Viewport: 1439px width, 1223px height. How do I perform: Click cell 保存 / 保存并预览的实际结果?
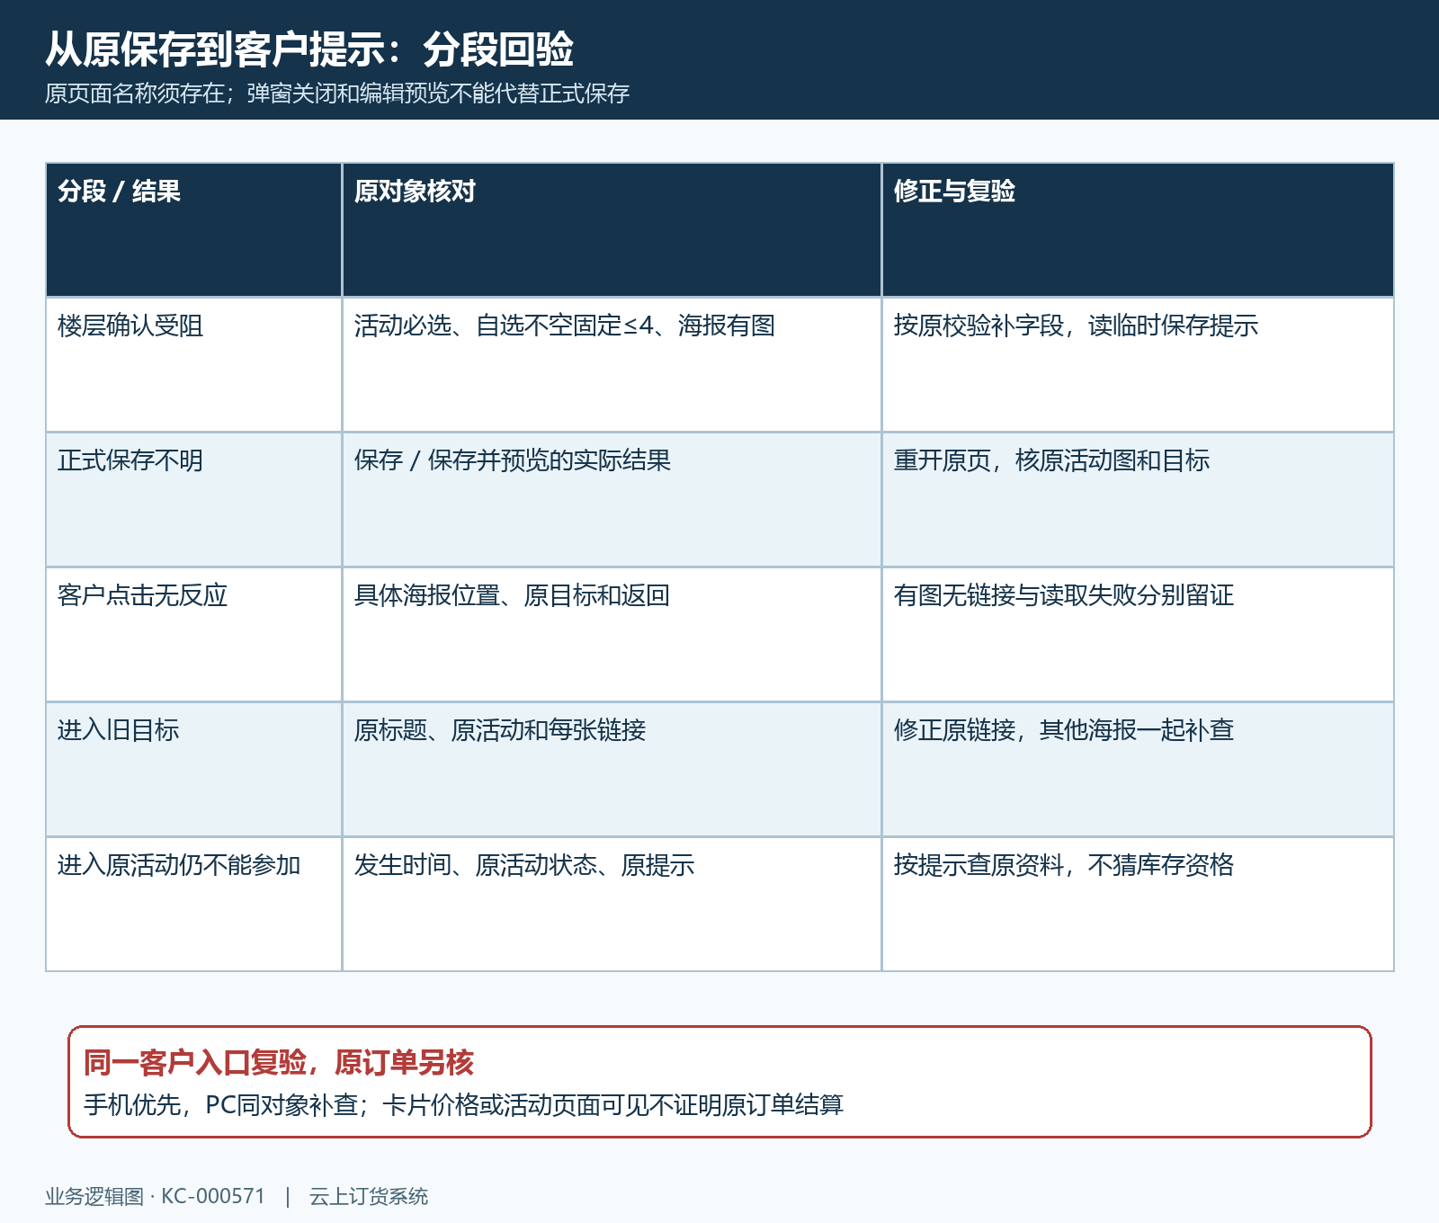[x=612, y=499]
